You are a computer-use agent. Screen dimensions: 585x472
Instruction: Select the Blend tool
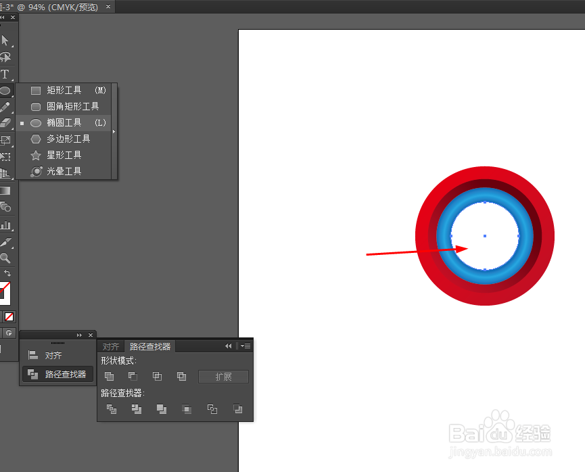[x=5, y=207]
